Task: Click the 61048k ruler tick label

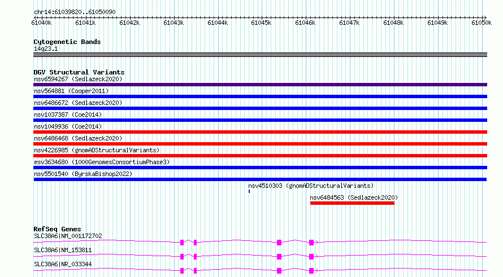Action: pos(393,23)
